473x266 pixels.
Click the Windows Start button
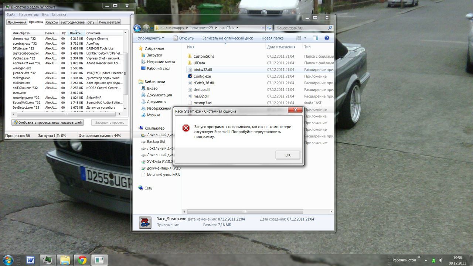point(8,260)
